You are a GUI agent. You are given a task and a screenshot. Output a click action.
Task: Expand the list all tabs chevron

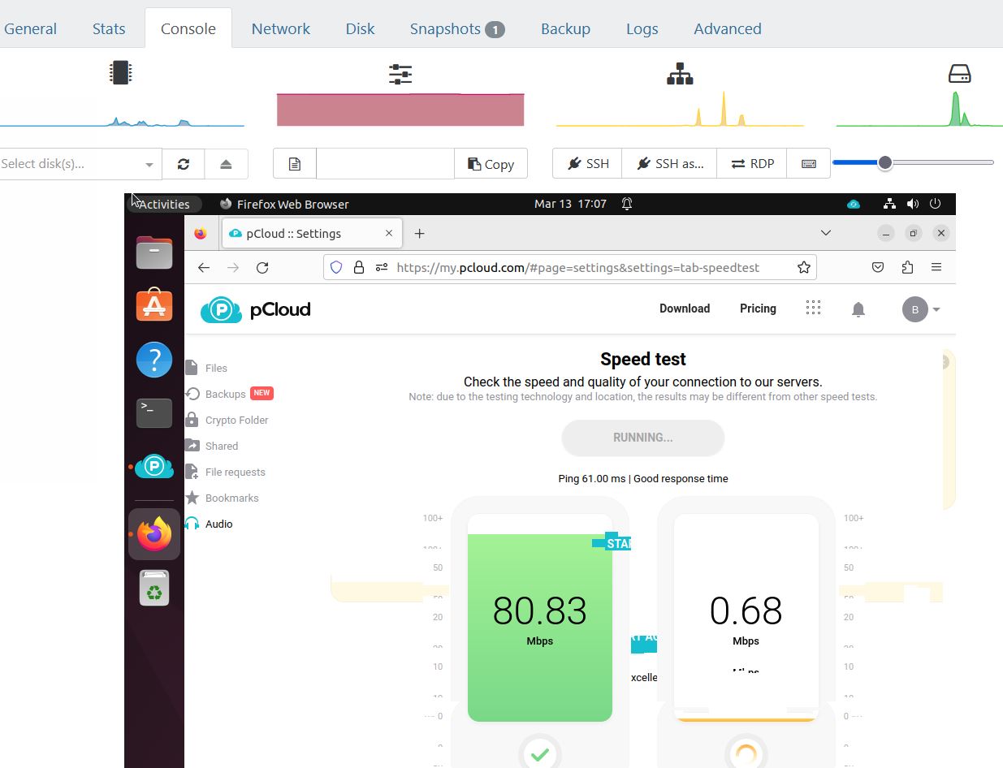pos(826,233)
